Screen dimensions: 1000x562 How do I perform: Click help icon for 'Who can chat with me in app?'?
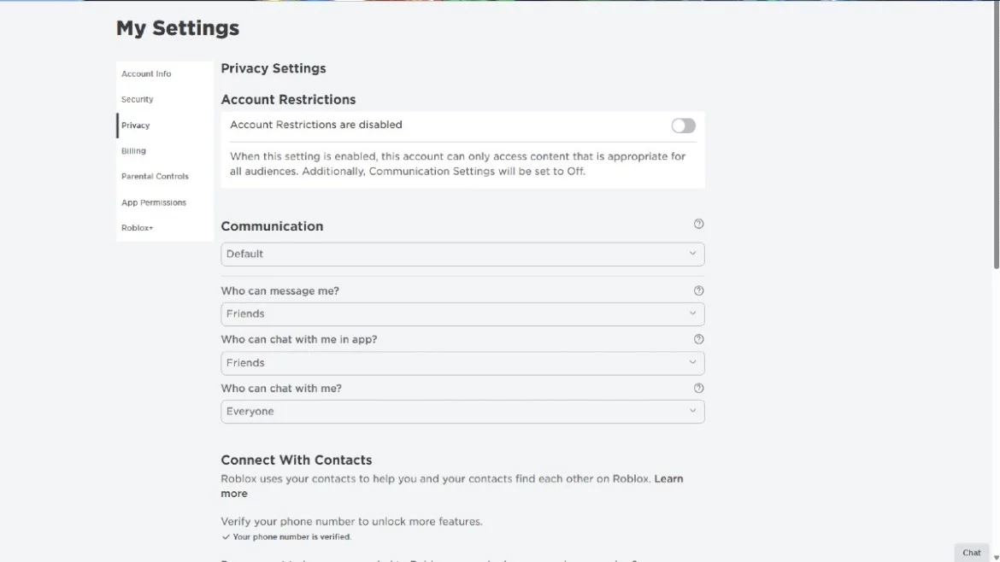point(698,339)
